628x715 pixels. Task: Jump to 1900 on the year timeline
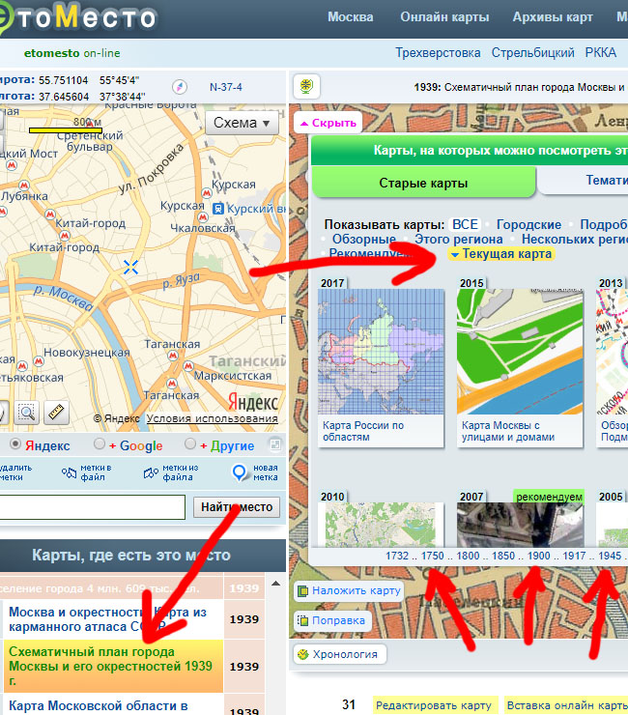coord(538,556)
